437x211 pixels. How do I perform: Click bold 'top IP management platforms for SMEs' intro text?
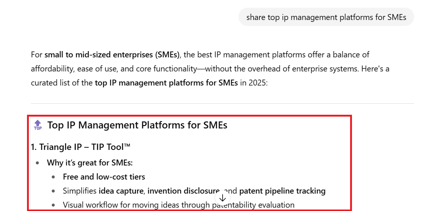pyautogui.click(x=166, y=83)
